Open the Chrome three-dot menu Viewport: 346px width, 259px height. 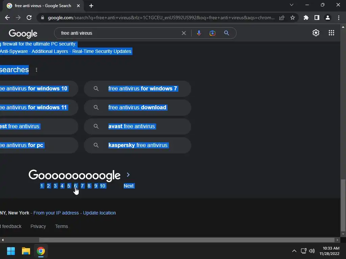(339, 18)
